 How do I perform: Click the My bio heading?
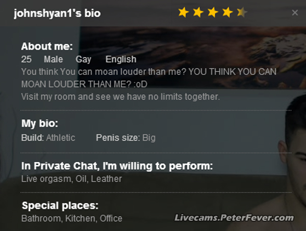[x=40, y=124]
